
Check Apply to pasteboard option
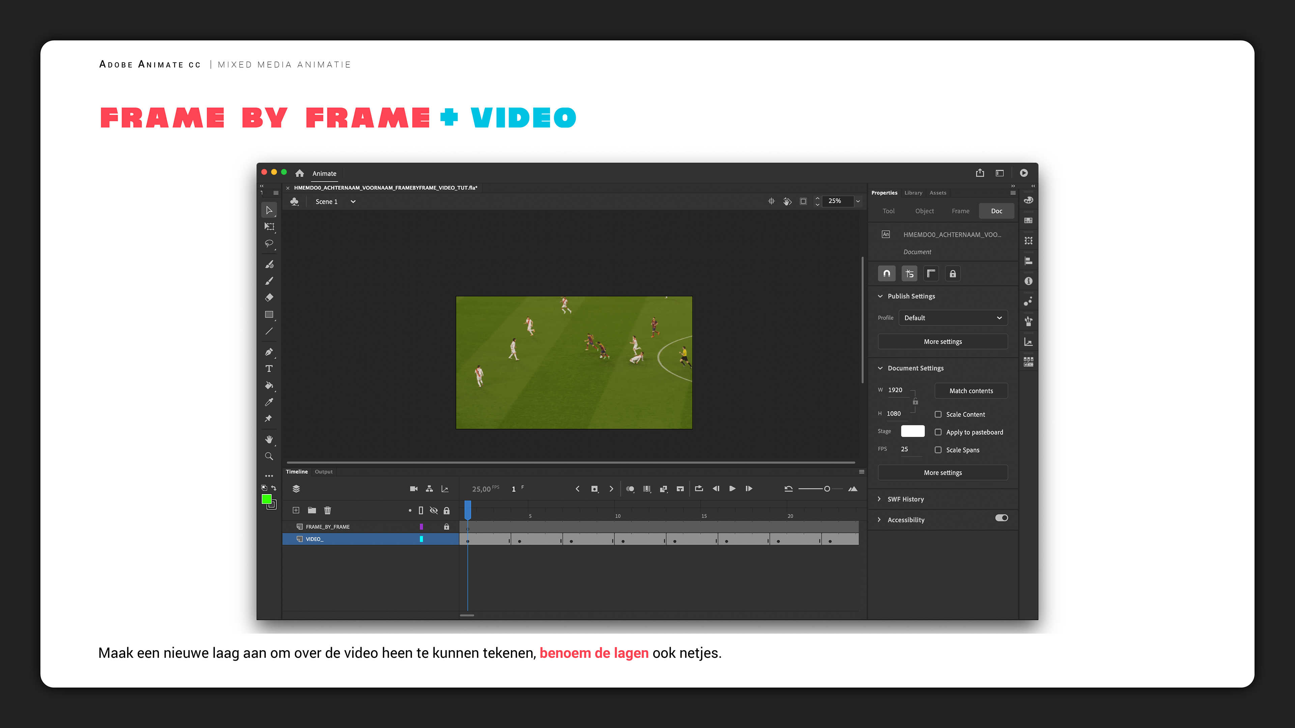click(938, 432)
